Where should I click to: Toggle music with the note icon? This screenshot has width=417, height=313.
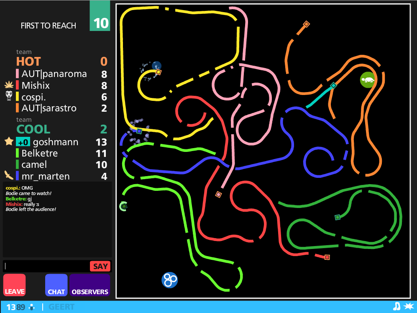(397, 306)
